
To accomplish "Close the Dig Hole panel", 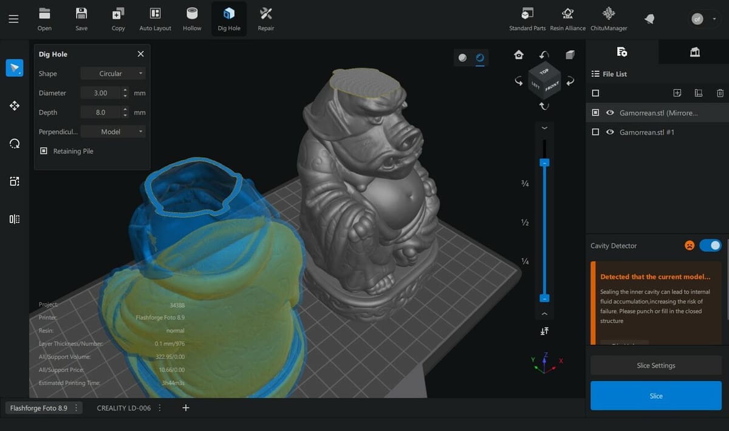I will pyautogui.click(x=141, y=54).
